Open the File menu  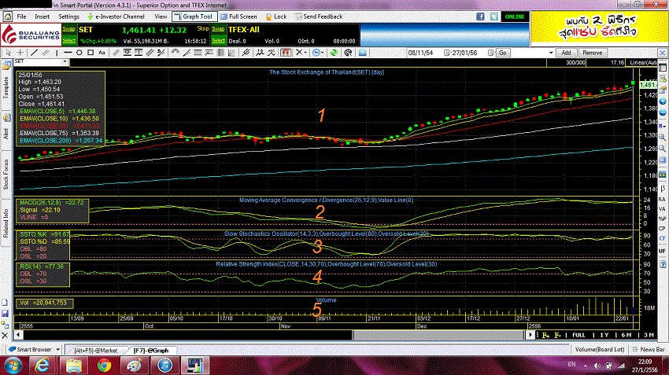(21, 17)
